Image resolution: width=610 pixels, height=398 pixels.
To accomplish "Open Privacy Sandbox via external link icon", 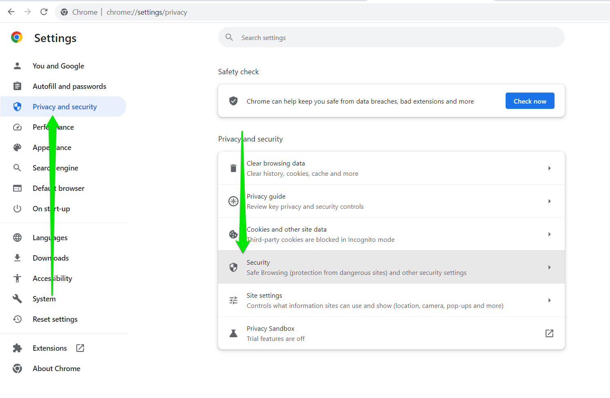I will click(549, 333).
